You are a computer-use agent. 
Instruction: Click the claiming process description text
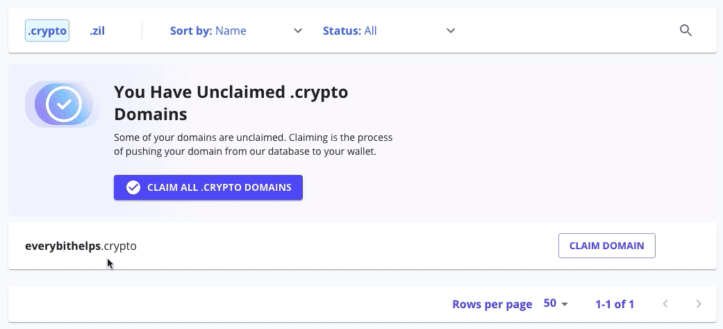(253, 144)
